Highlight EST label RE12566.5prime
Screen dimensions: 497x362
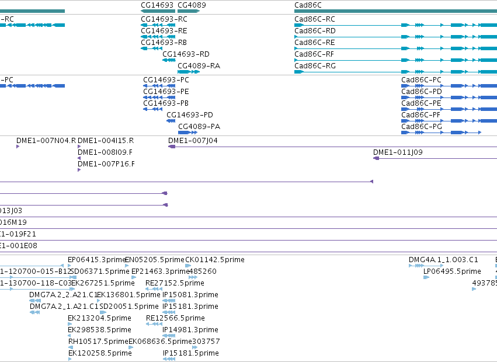(x=175, y=319)
